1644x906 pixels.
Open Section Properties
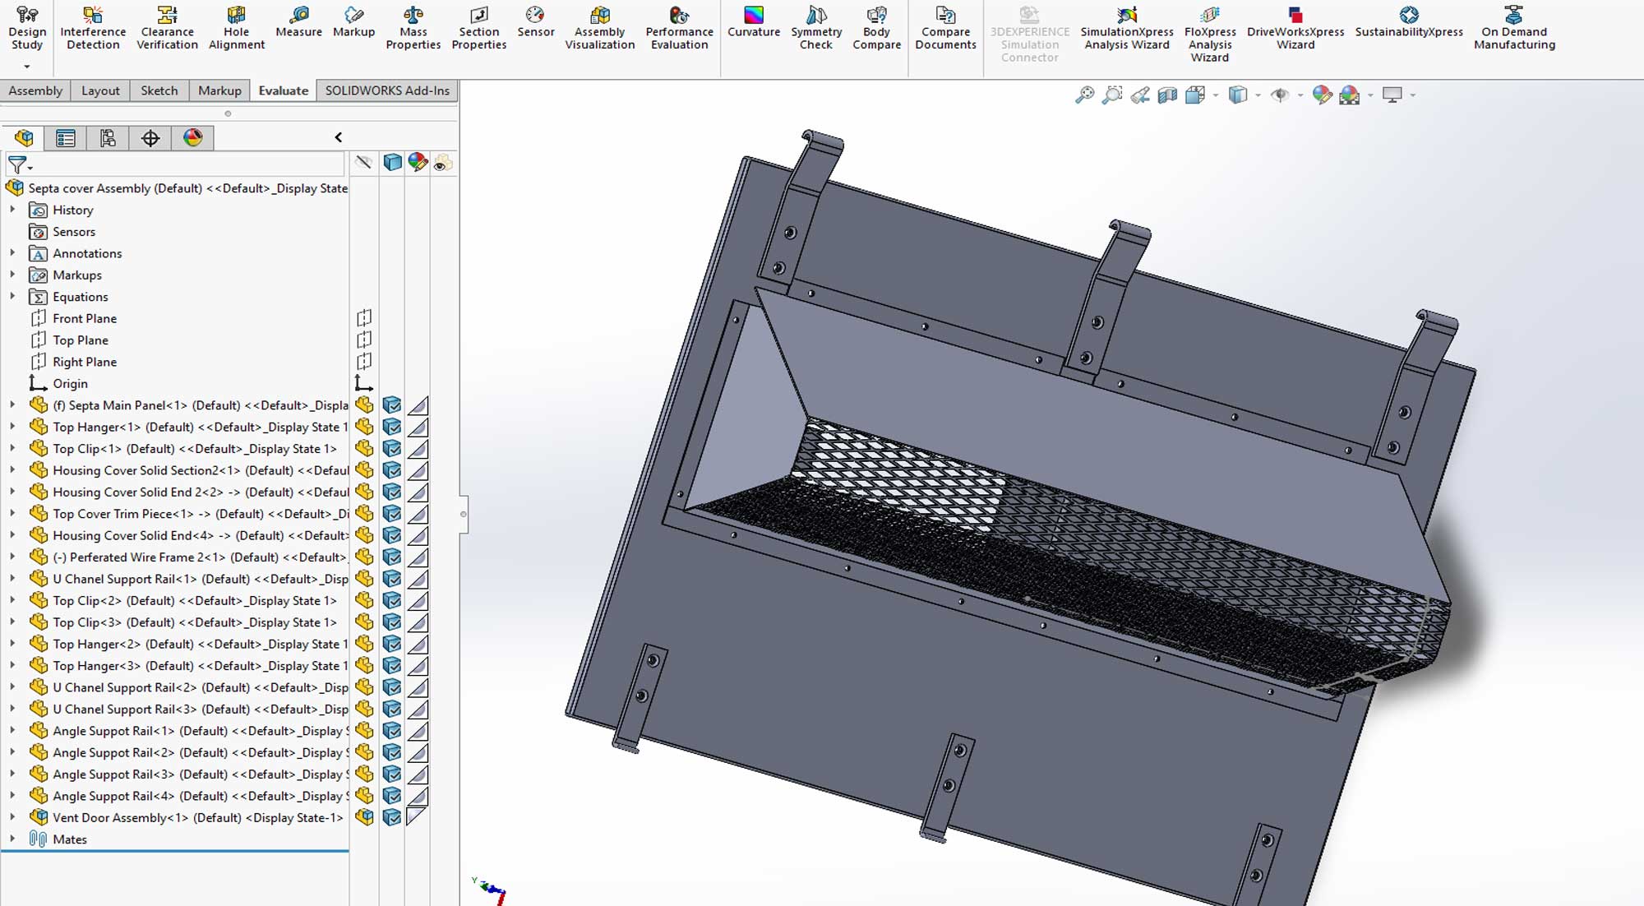coord(478,29)
